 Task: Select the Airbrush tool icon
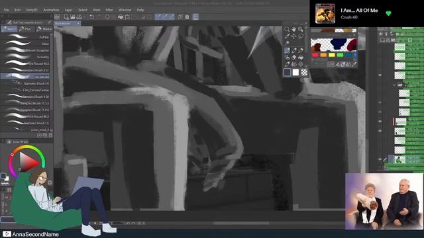(x=287, y=58)
